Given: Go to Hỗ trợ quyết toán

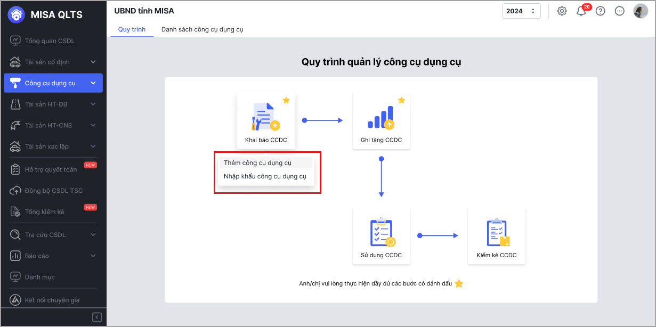Looking at the screenshot, I should [51, 170].
